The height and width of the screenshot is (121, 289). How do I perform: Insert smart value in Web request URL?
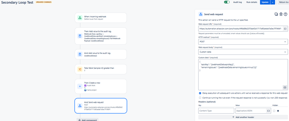(285, 29)
